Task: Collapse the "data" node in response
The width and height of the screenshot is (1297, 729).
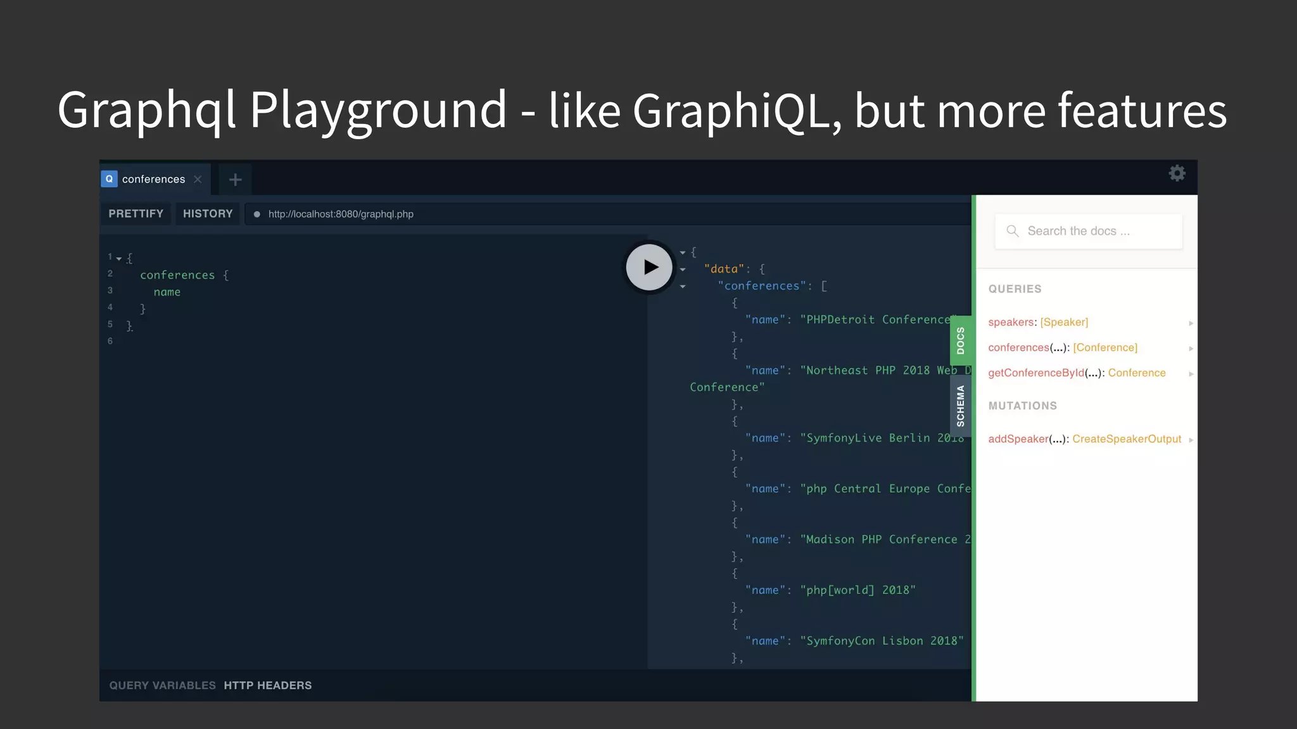Action: pos(683,270)
